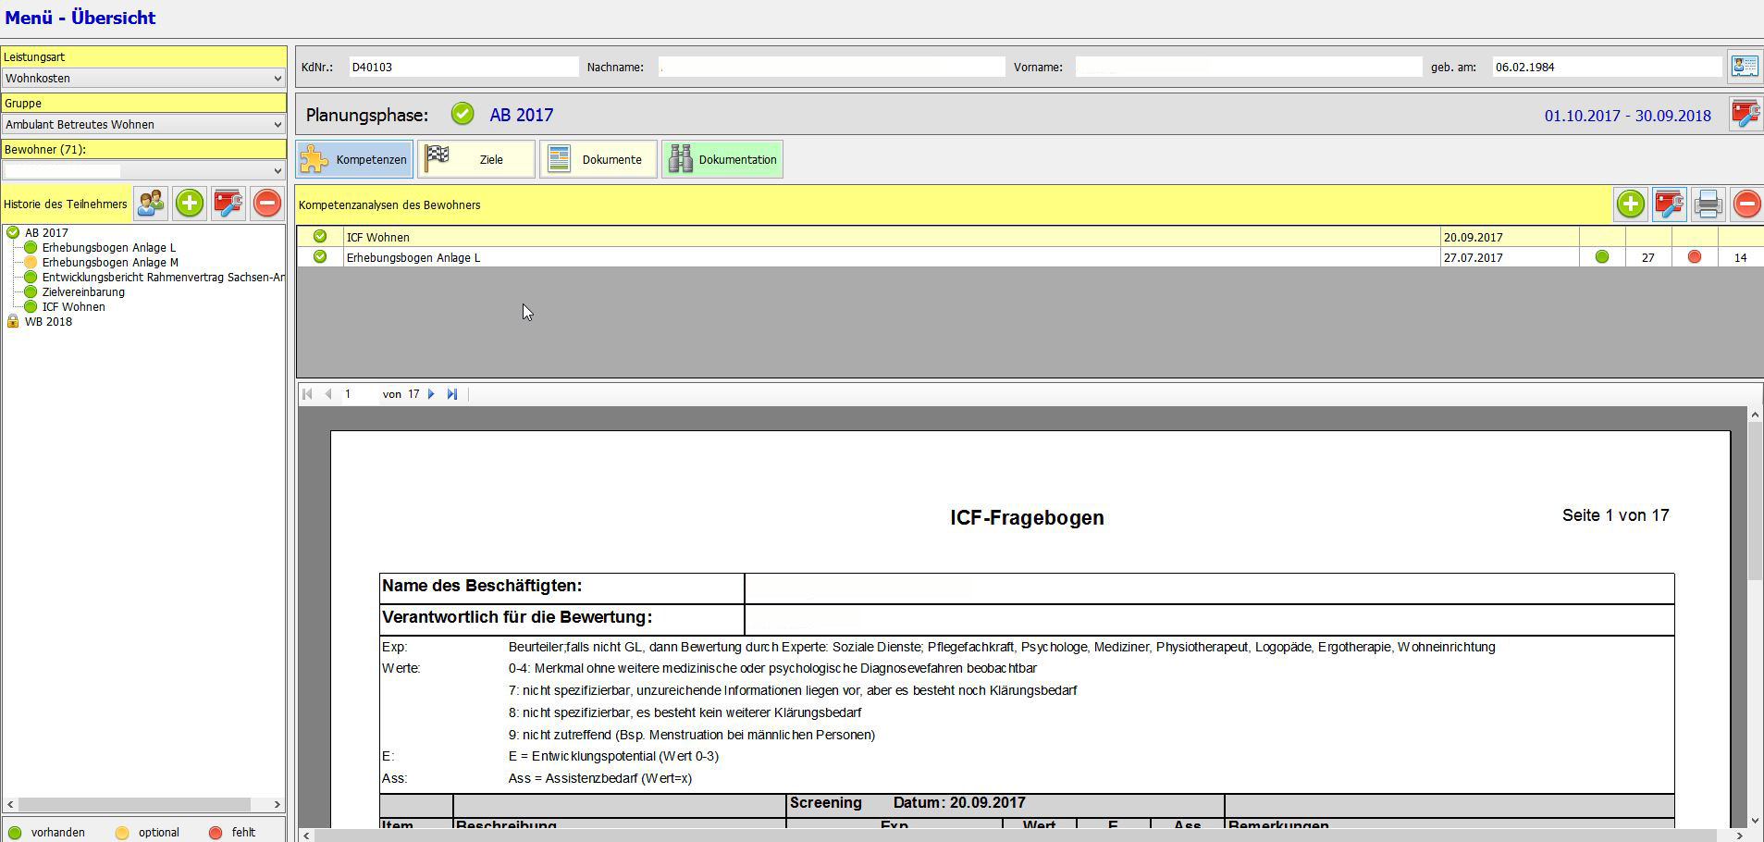
Task: Add a new Kompetenzanalyse with green plus
Action: [1631, 204]
